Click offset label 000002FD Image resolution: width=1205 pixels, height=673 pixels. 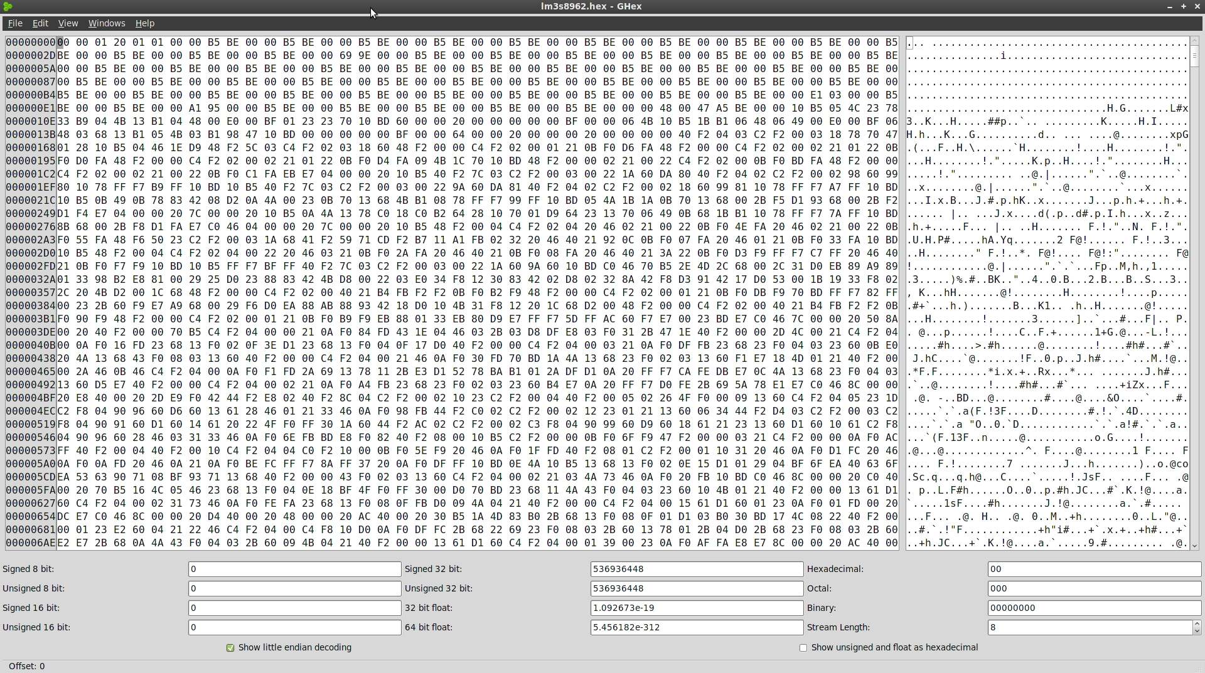pos(31,266)
